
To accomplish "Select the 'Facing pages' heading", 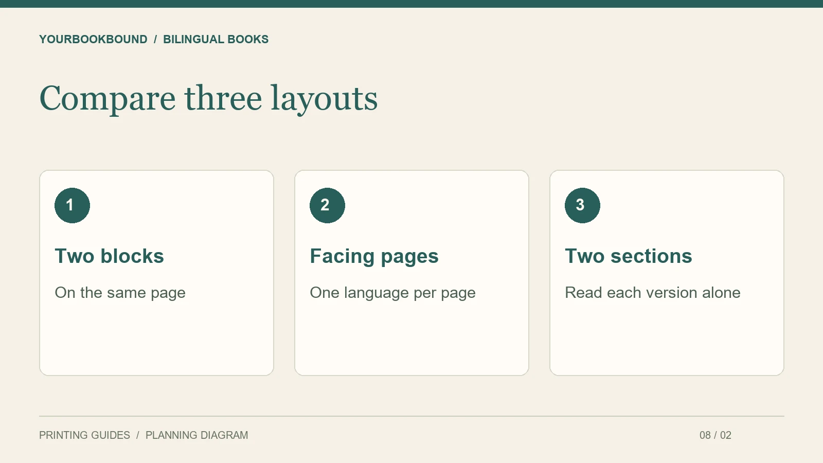I will coord(374,257).
